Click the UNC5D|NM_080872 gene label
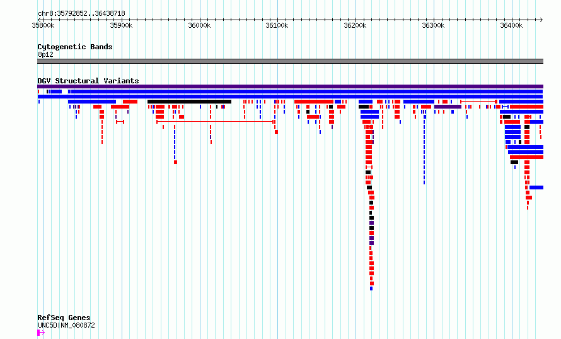Screen dimensions: 561x339 (67, 325)
